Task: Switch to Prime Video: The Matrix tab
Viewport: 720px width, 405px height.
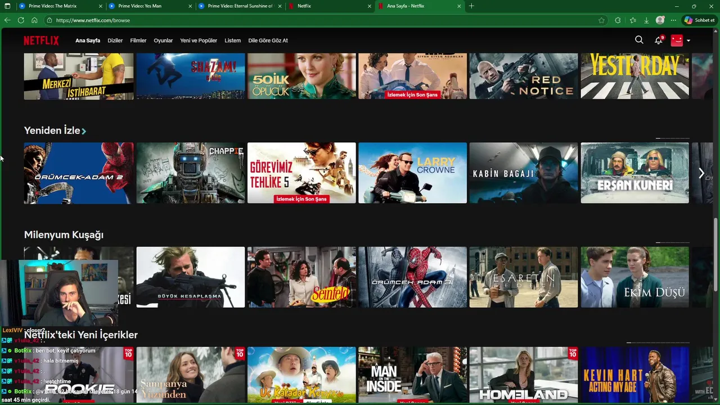Action: tap(60, 6)
